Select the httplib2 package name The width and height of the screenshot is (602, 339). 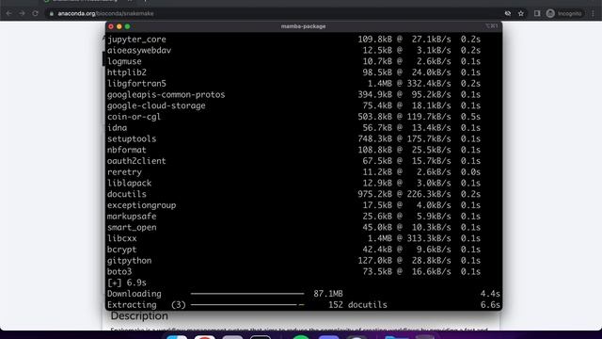tap(127, 73)
